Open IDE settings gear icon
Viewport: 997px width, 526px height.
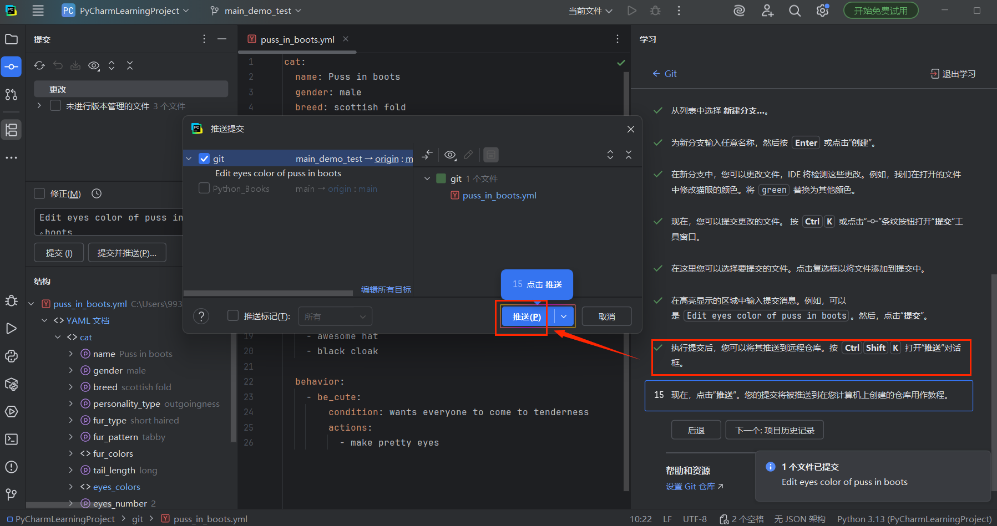click(823, 11)
